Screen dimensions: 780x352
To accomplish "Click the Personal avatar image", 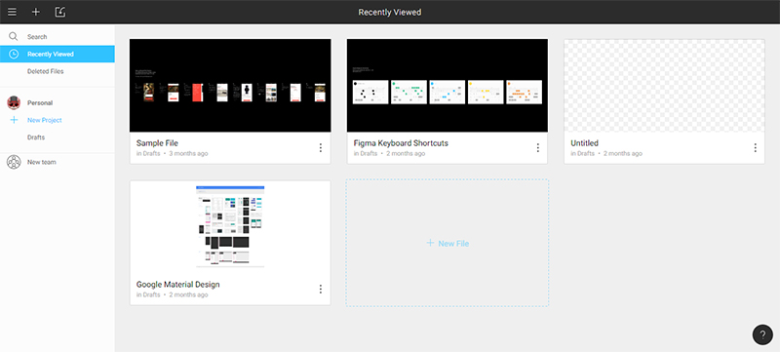I will [x=14, y=103].
